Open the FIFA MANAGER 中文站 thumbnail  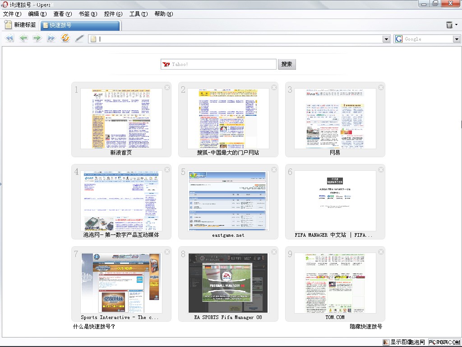335,201
